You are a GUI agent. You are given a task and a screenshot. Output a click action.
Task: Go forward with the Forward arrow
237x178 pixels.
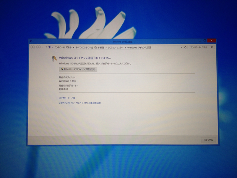[39, 47]
